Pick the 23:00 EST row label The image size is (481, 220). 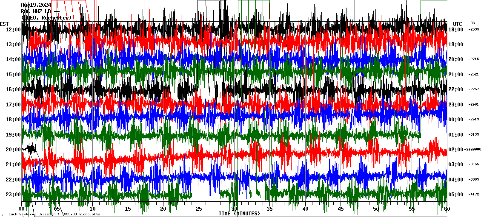coord(13,195)
